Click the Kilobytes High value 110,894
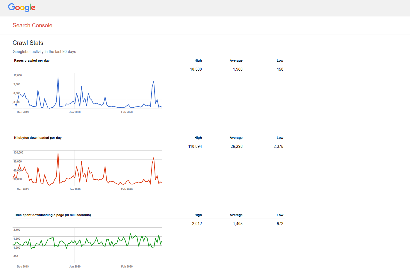Screen dimensions: 410x272 click(195, 146)
